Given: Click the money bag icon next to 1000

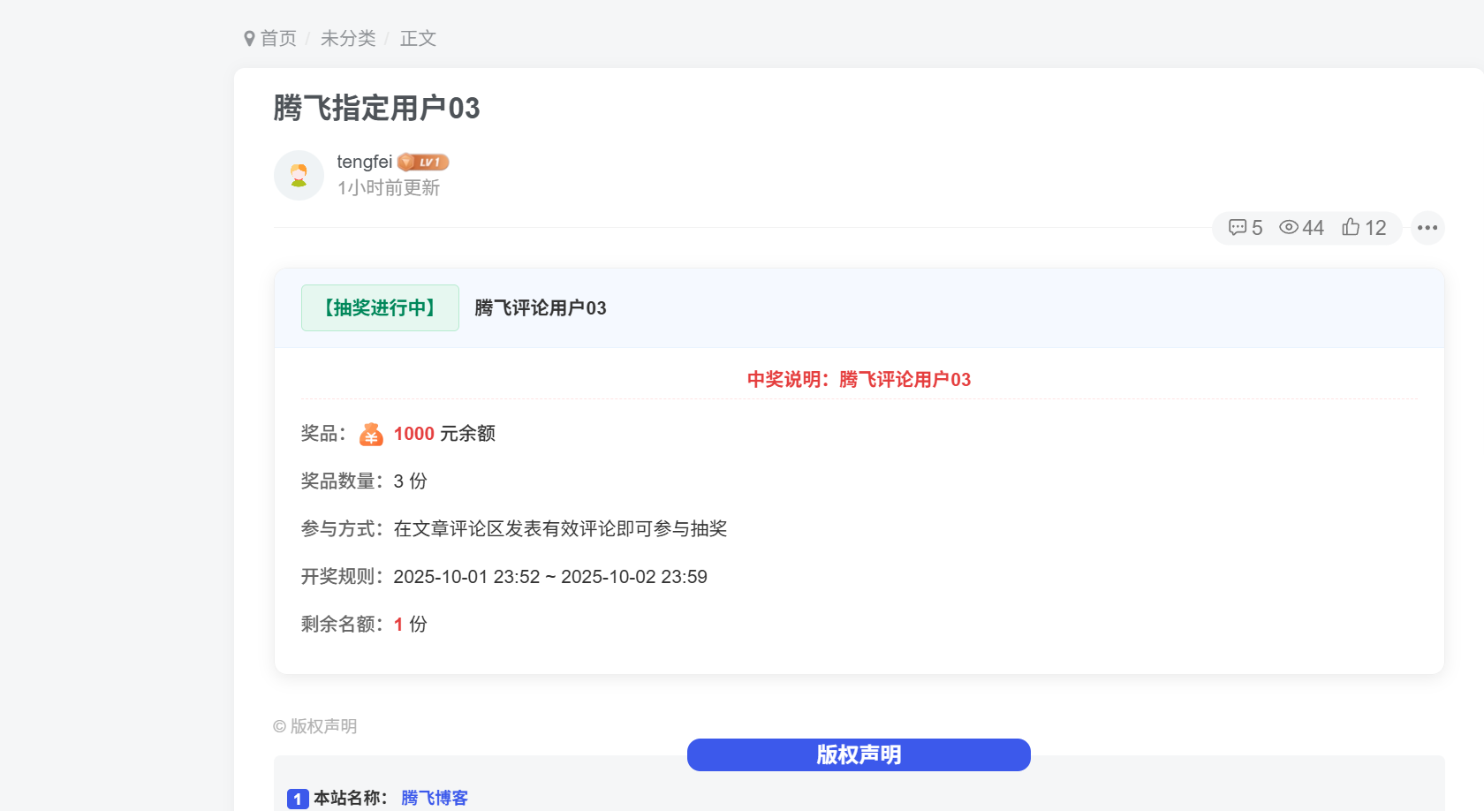Looking at the screenshot, I should (x=371, y=434).
